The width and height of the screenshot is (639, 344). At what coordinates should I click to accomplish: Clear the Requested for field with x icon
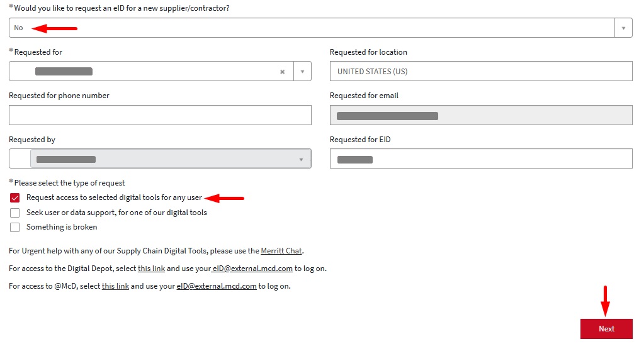[282, 72]
